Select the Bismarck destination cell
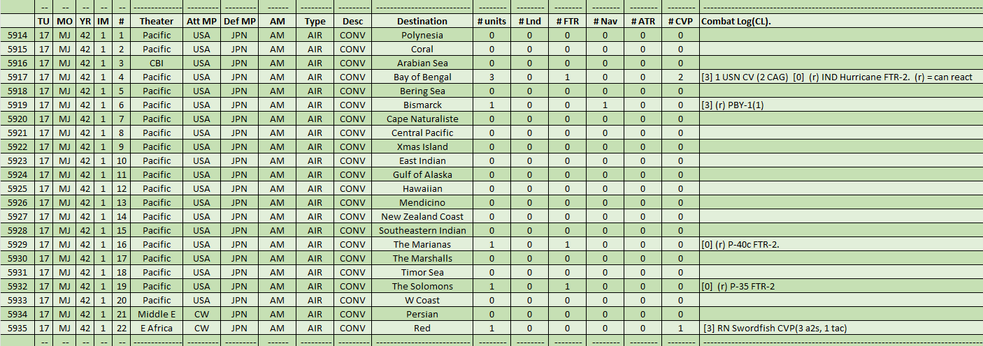This screenshot has width=983, height=346. (x=422, y=105)
